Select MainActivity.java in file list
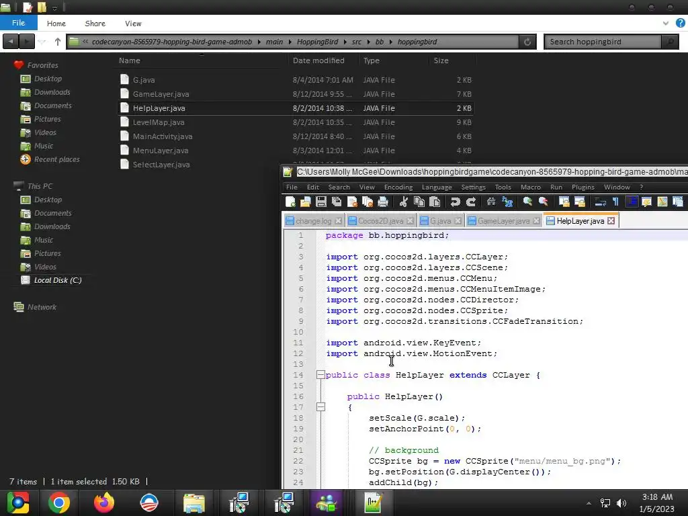The image size is (688, 516). click(296, 136)
